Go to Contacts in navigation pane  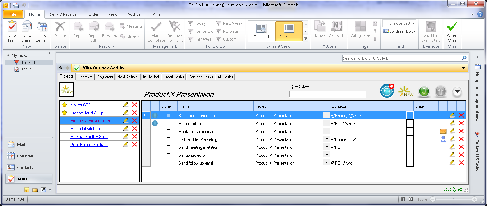[x=29, y=168]
